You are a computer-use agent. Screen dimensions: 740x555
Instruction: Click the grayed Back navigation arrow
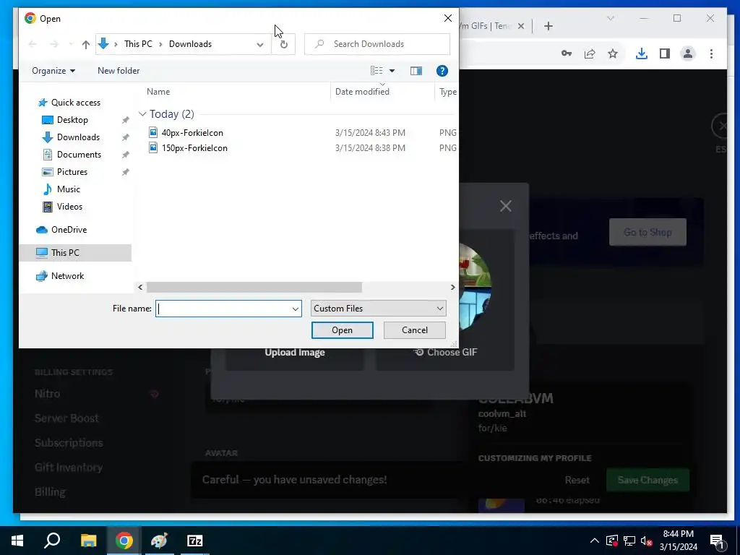[x=33, y=44]
